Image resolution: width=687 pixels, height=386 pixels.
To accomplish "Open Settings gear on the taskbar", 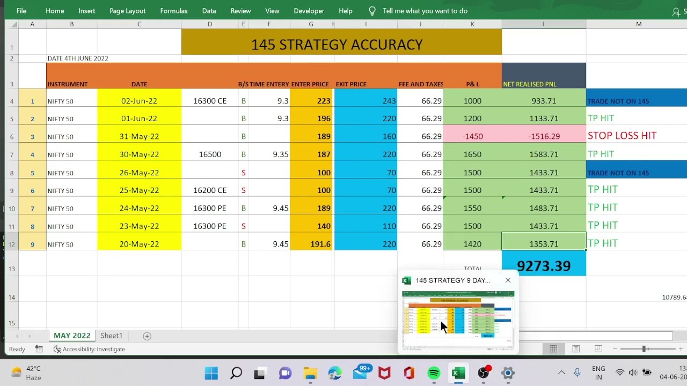I will point(508,373).
